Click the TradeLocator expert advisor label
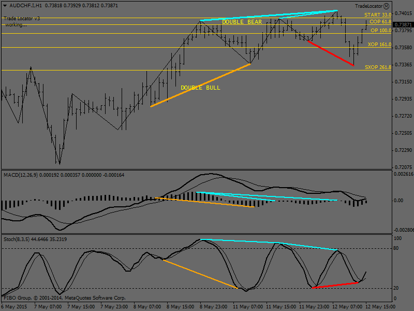 click(368, 6)
